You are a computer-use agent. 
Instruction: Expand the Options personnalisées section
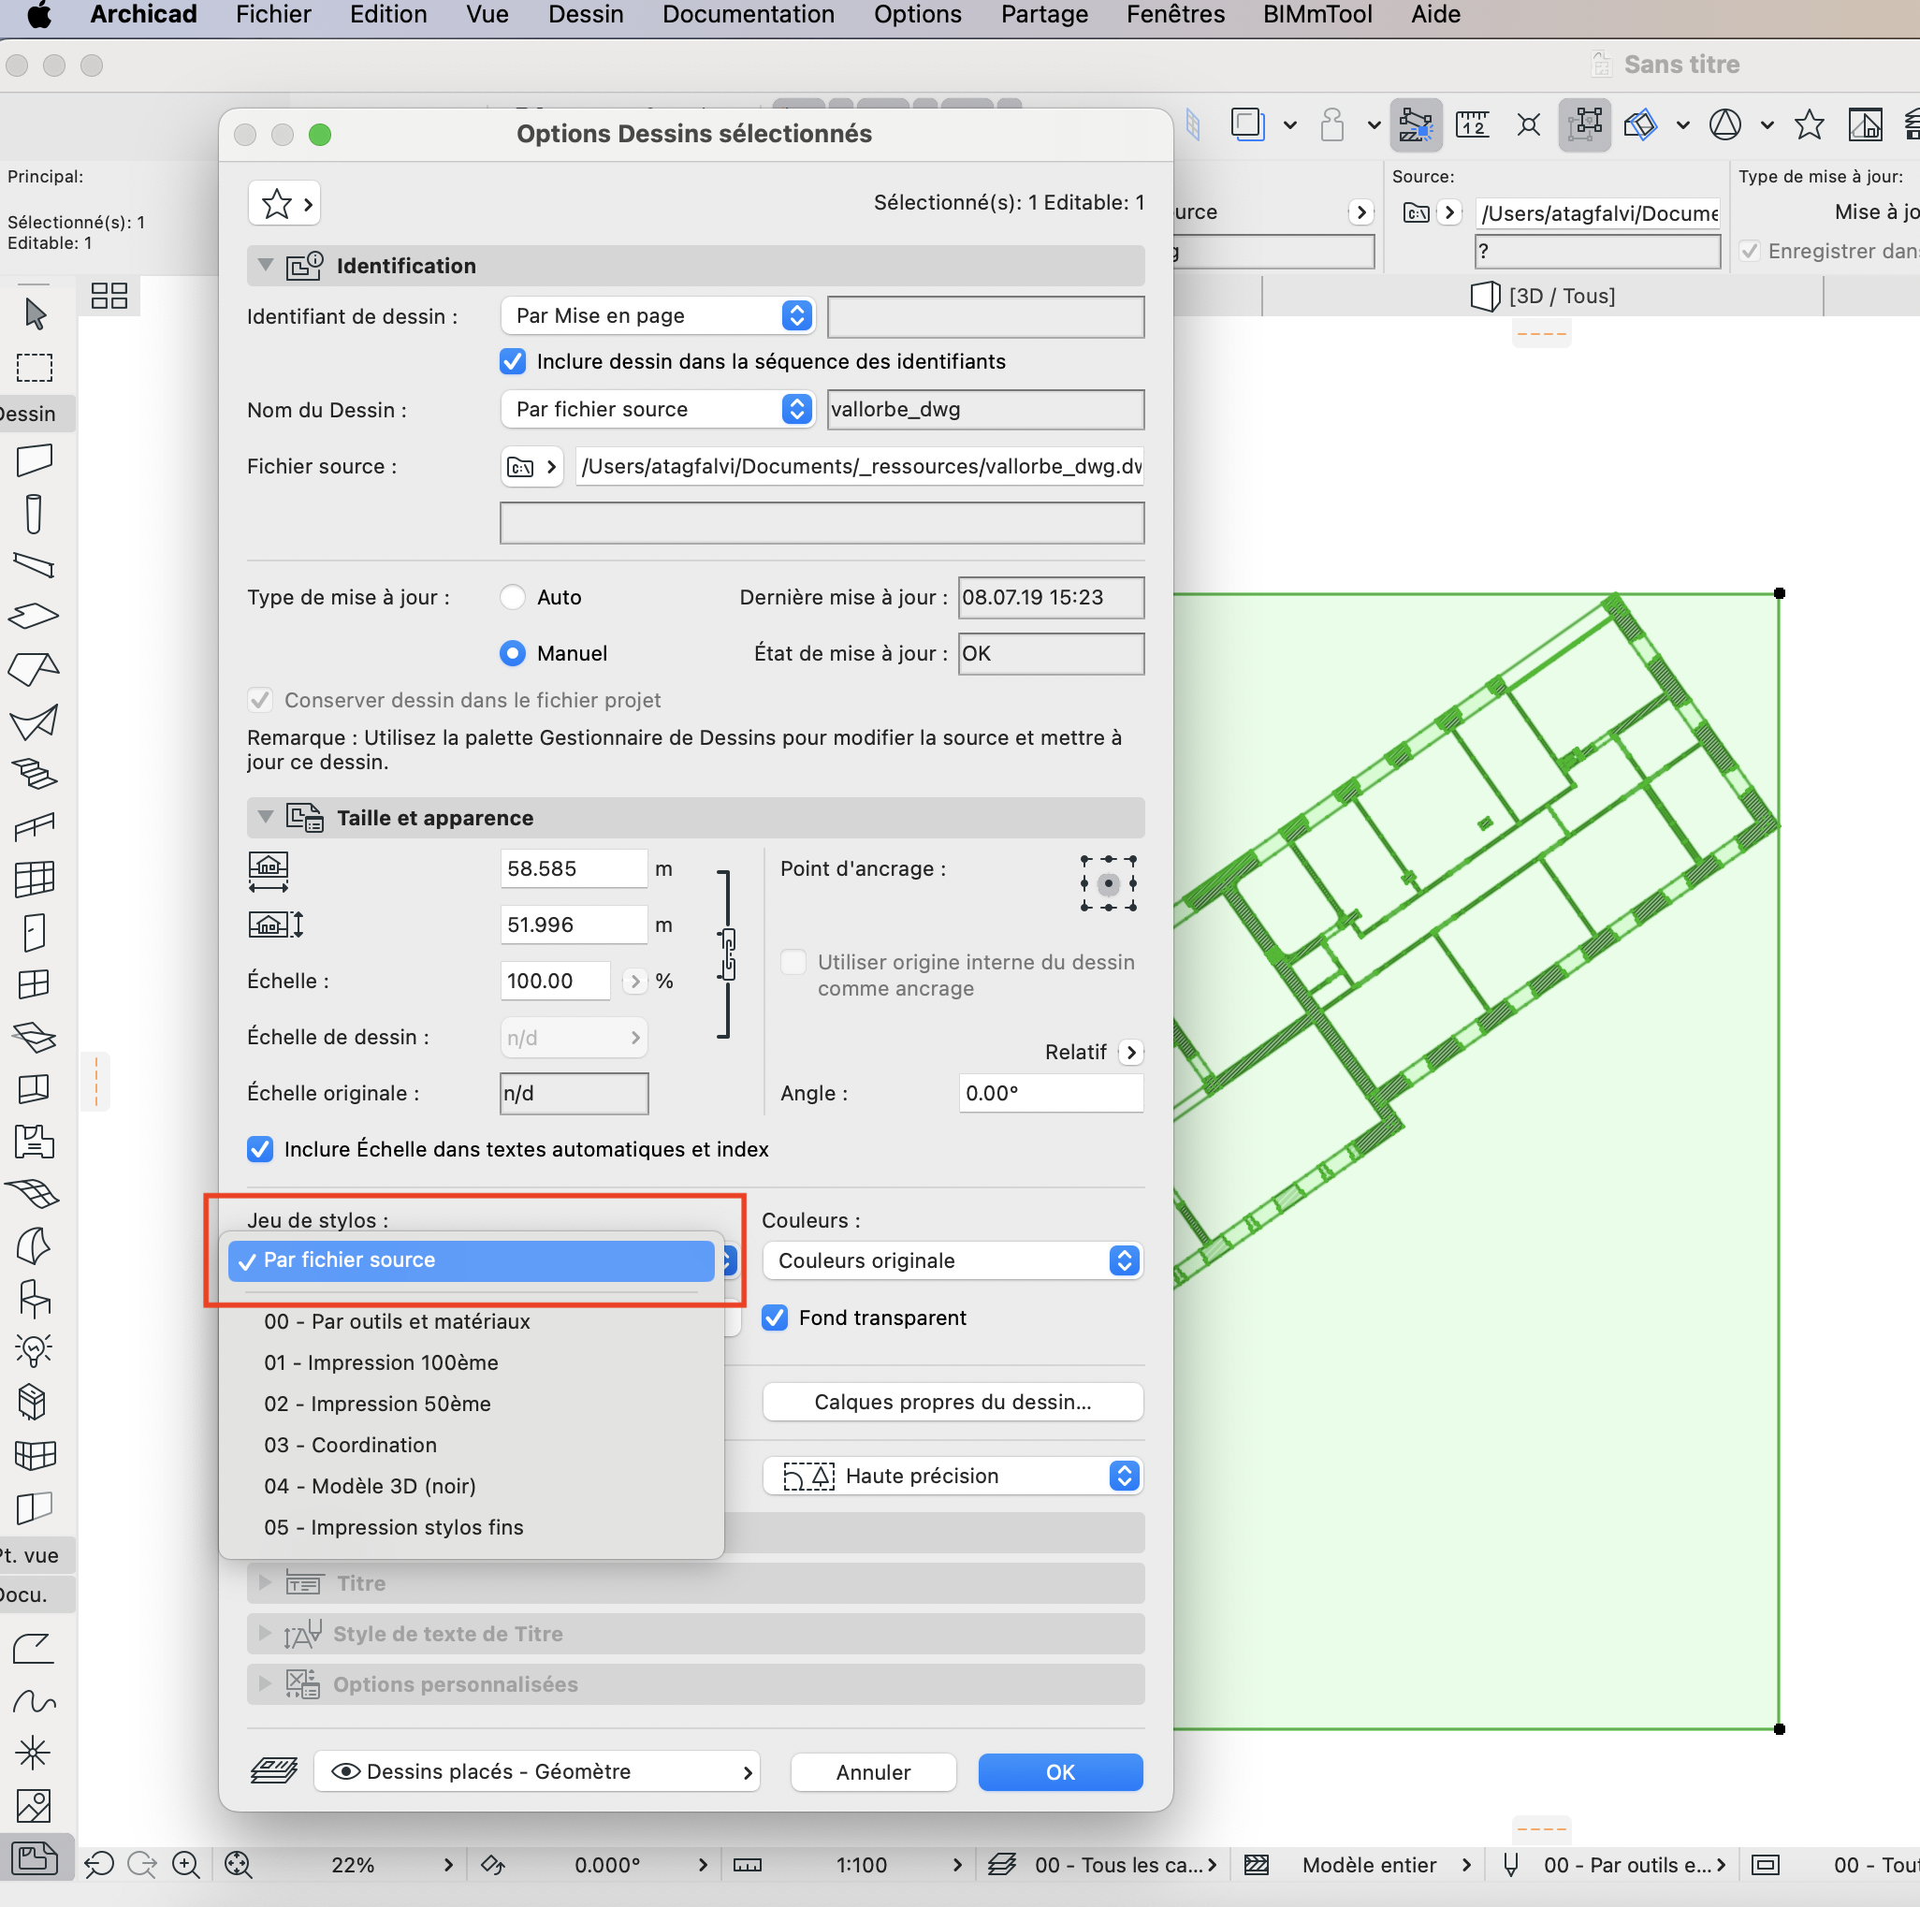coord(265,1683)
